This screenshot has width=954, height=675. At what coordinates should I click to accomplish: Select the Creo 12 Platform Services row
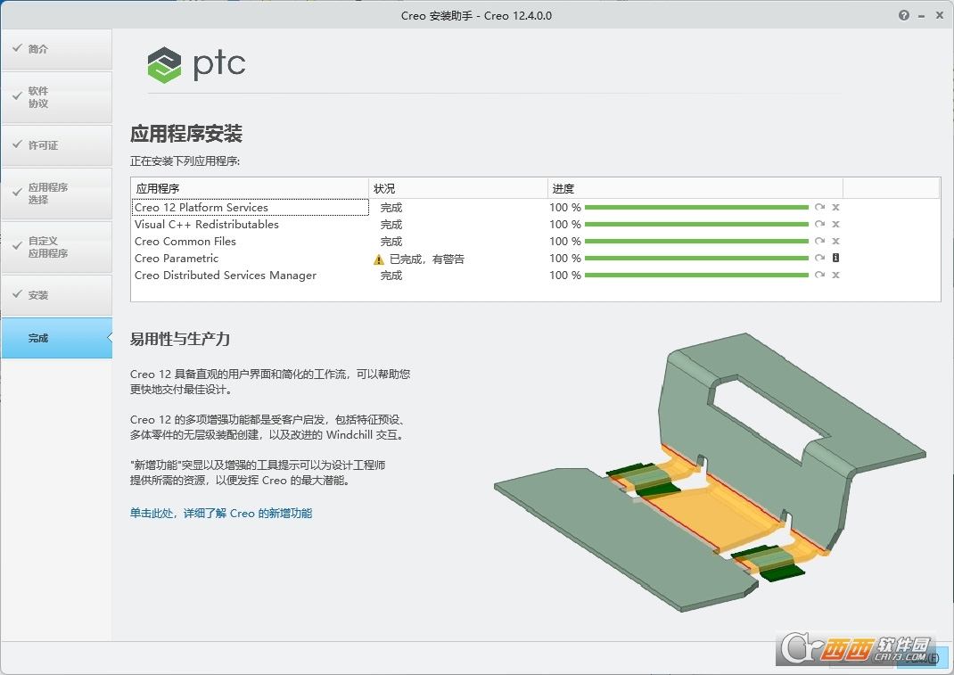pos(536,208)
